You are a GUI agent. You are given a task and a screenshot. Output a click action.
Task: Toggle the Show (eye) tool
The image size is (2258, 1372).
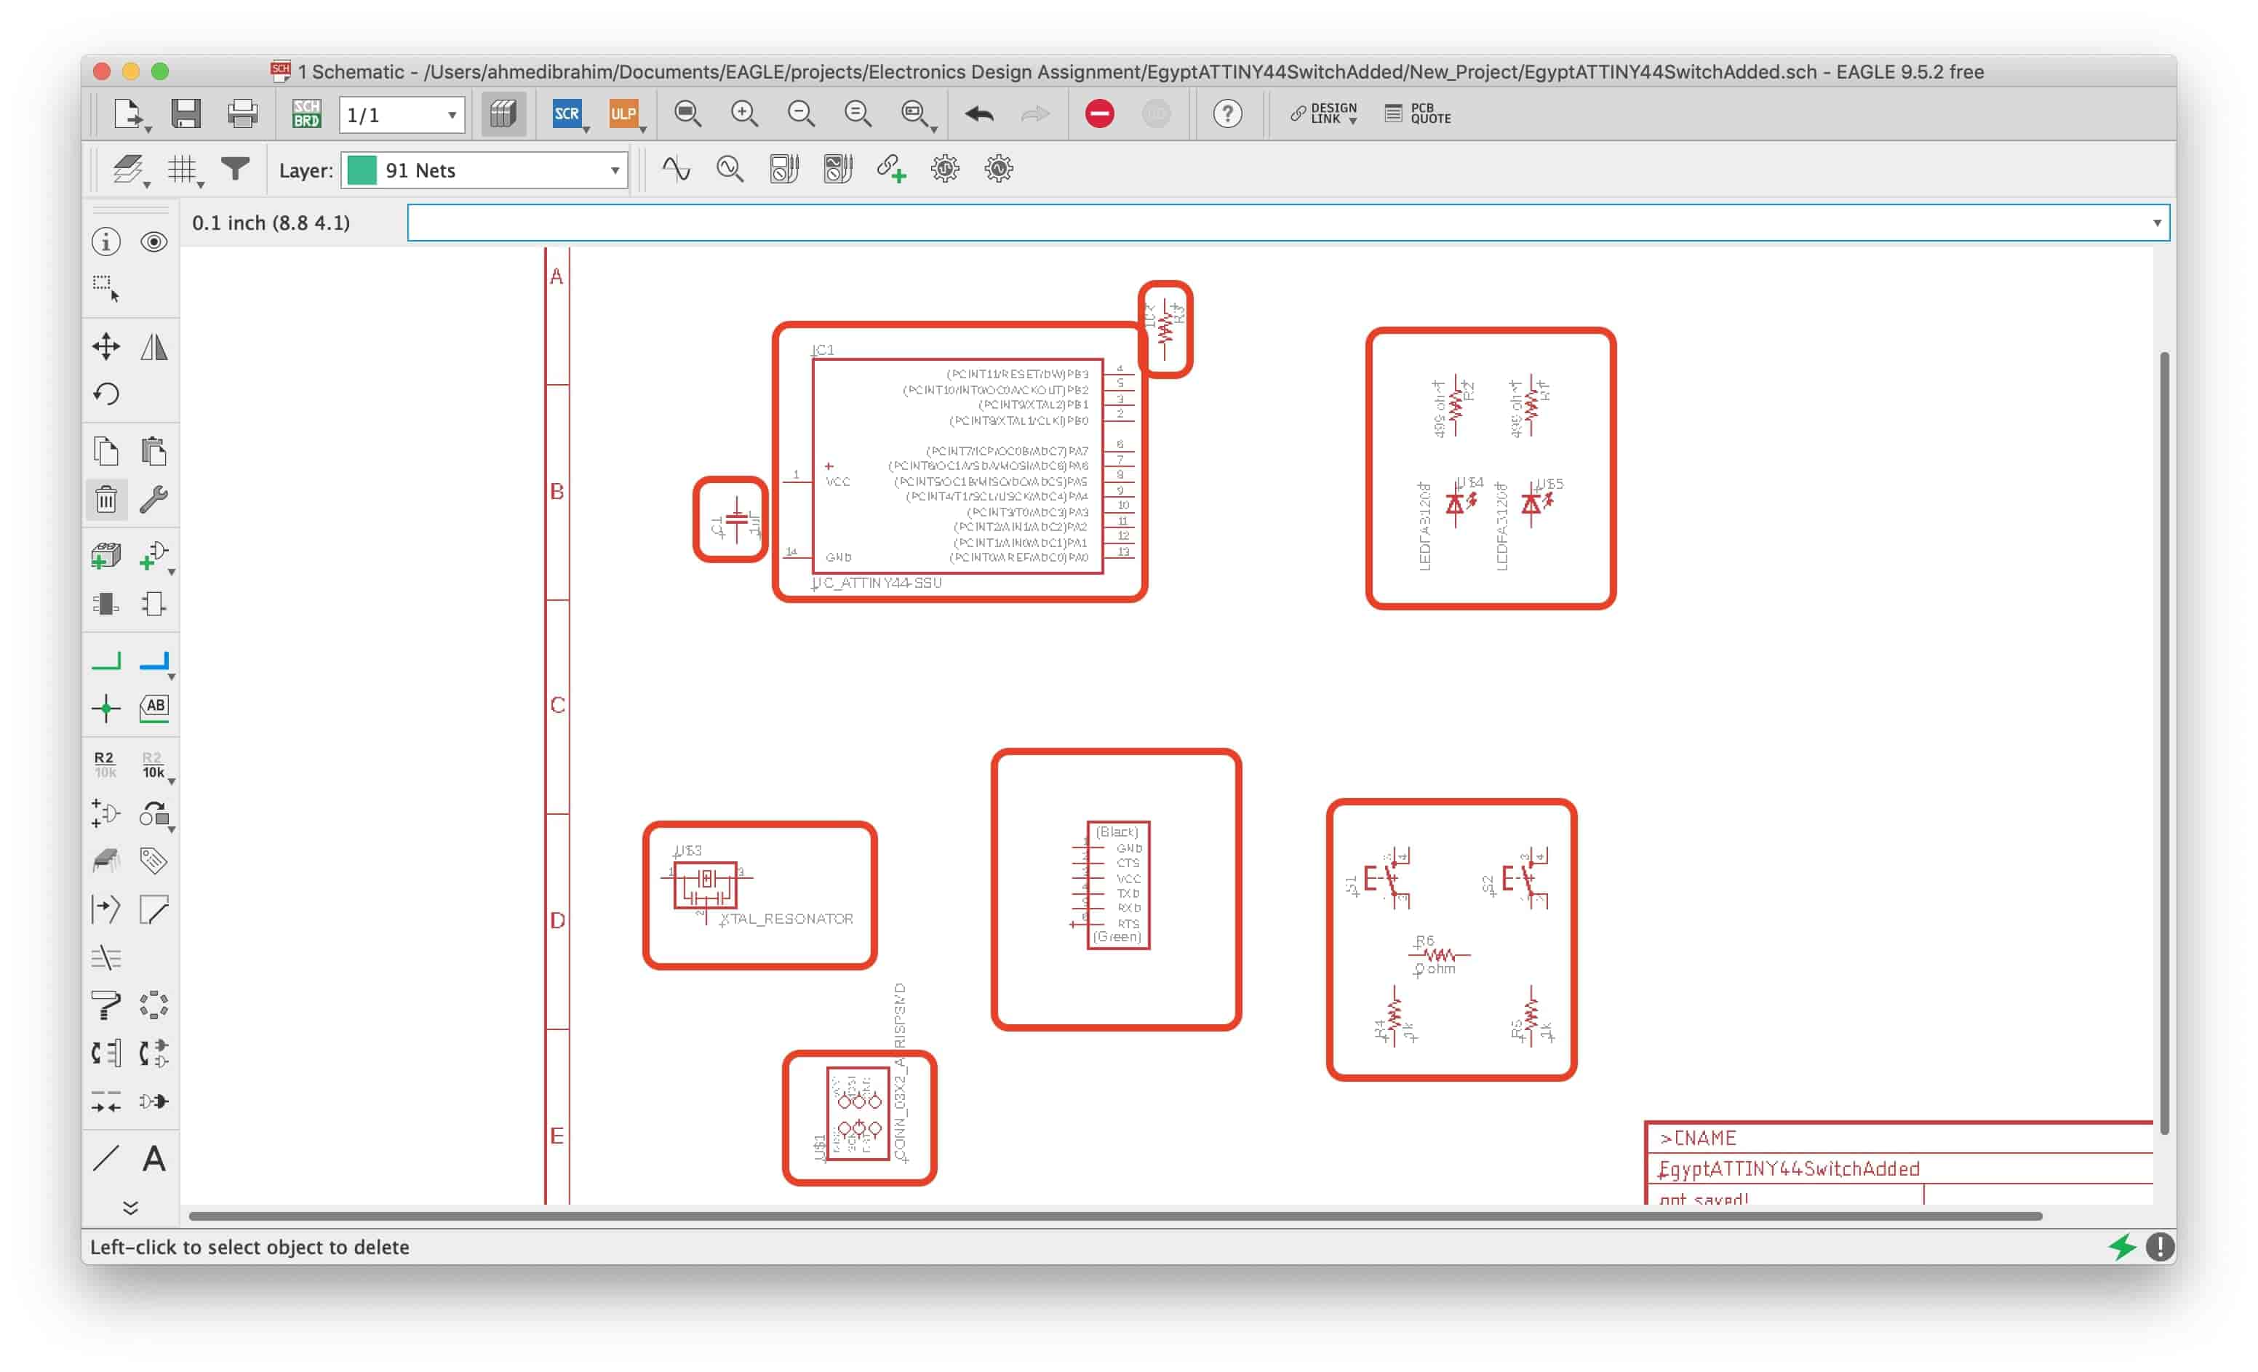pyautogui.click(x=154, y=242)
